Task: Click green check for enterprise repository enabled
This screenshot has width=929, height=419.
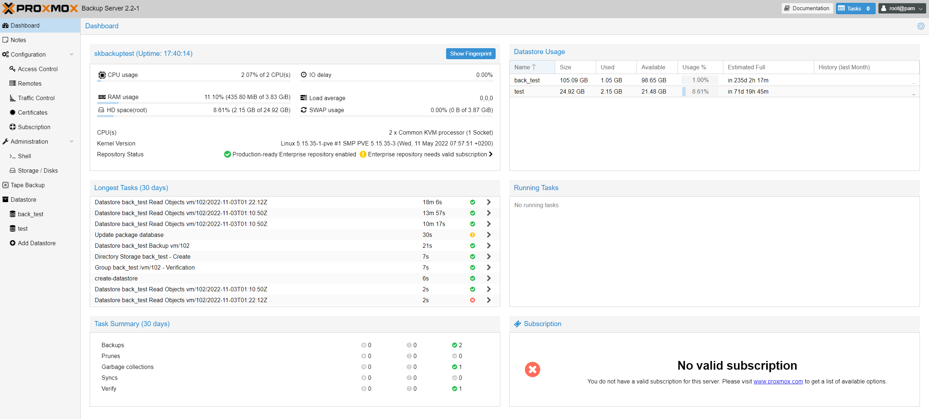Action: tap(227, 154)
